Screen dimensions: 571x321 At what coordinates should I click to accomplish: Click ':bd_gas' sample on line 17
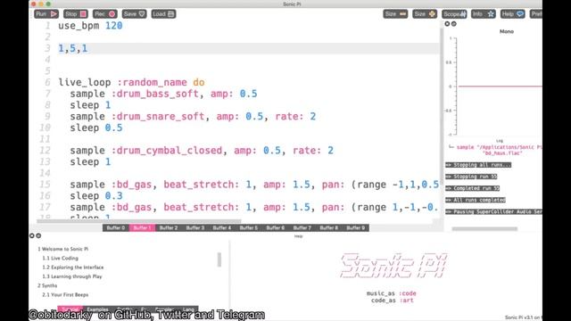[x=254, y=207]
